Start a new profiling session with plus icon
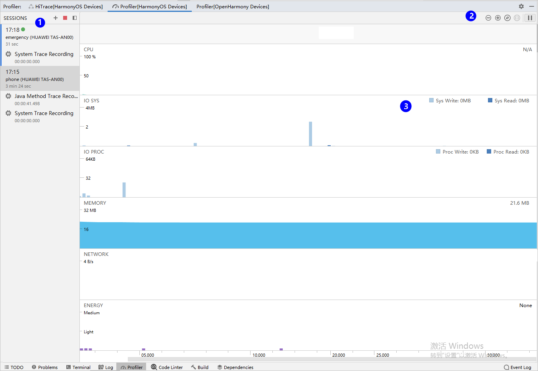Screen dimensions: 538x371 point(56,18)
